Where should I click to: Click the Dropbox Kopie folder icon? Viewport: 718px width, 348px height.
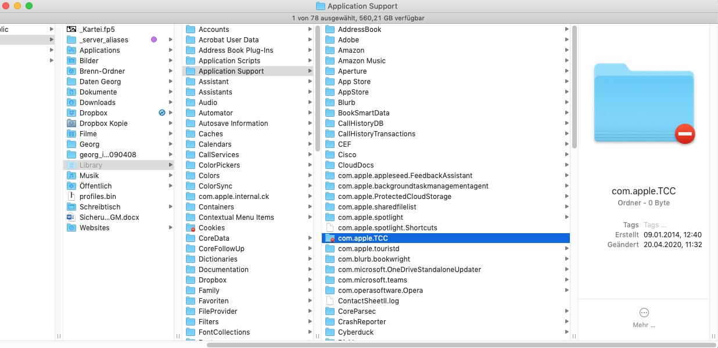click(x=71, y=123)
